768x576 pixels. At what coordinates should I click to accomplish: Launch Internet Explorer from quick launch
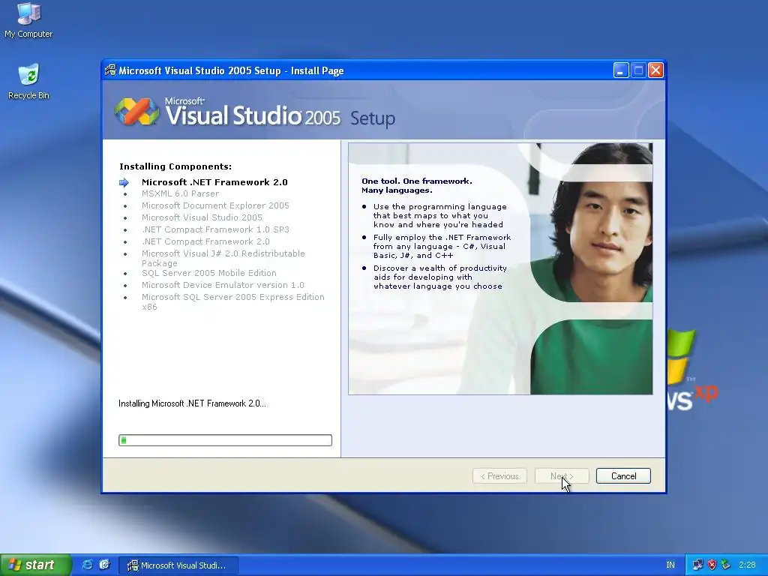click(87, 565)
